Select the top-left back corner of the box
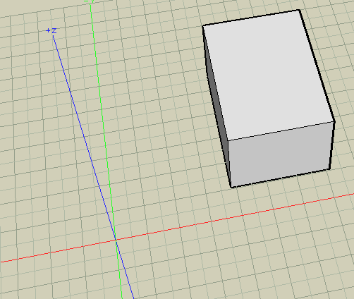354x299 pixels. pyautogui.click(x=203, y=26)
